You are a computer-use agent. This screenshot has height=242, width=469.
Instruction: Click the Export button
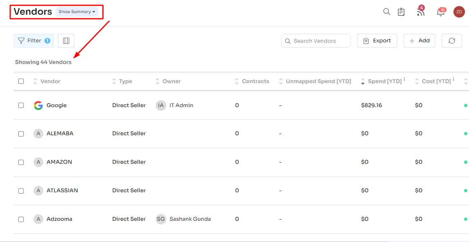tap(377, 41)
